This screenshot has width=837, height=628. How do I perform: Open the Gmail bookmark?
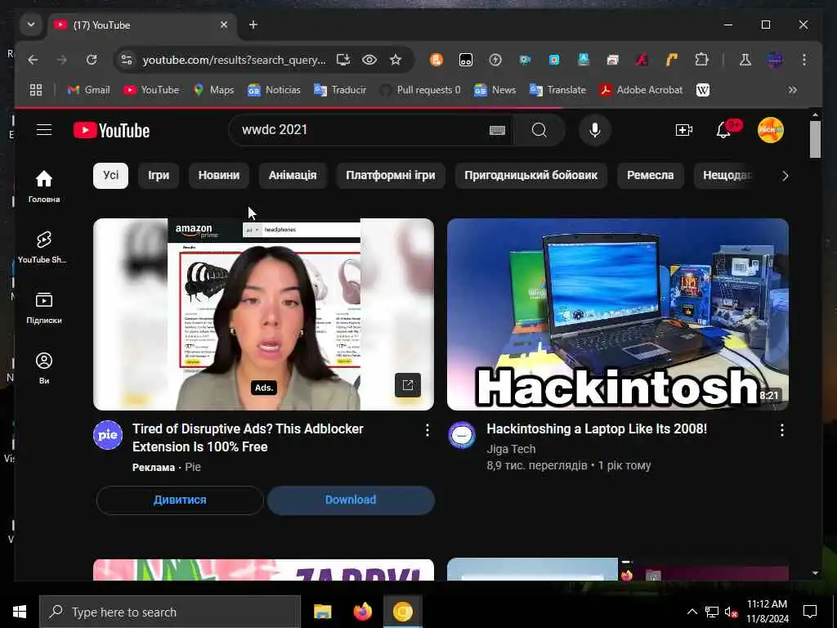(x=88, y=90)
